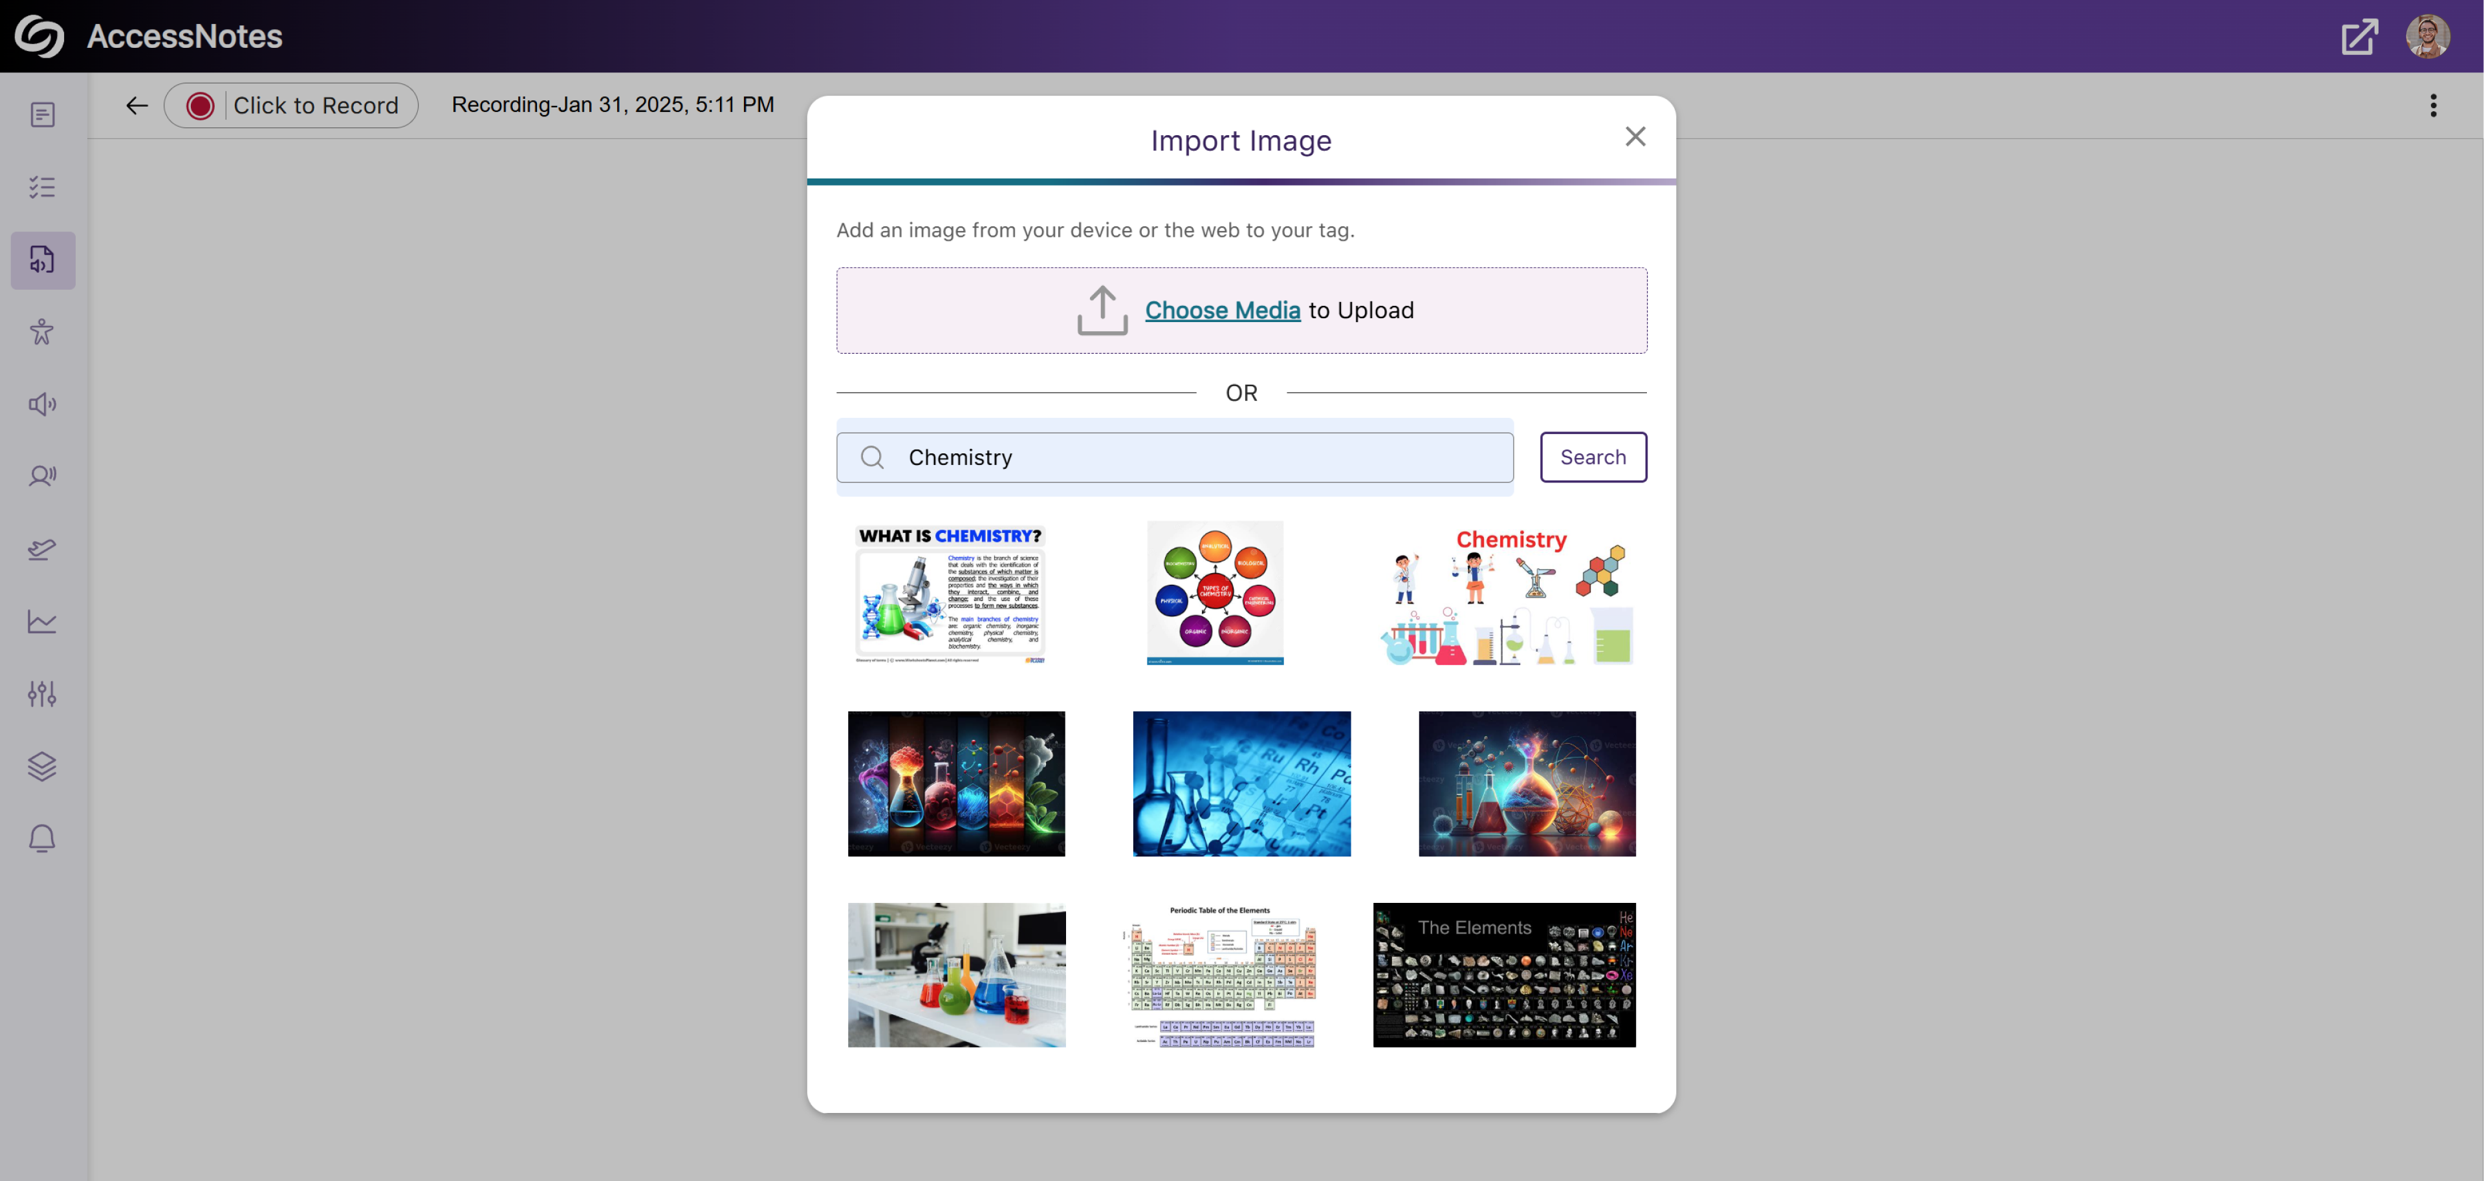
Task: Open the three-dot more options menu
Action: click(2432, 105)
